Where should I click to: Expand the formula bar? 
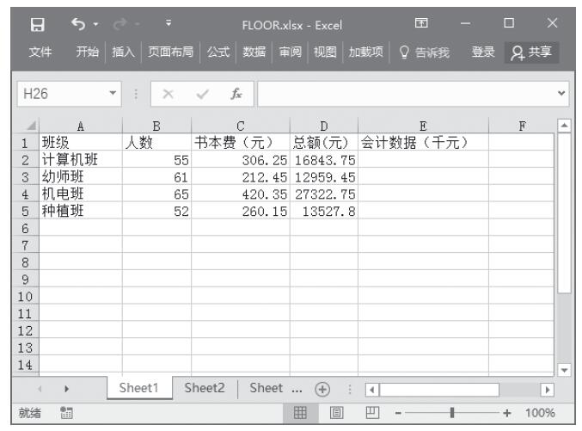point(565,91)
